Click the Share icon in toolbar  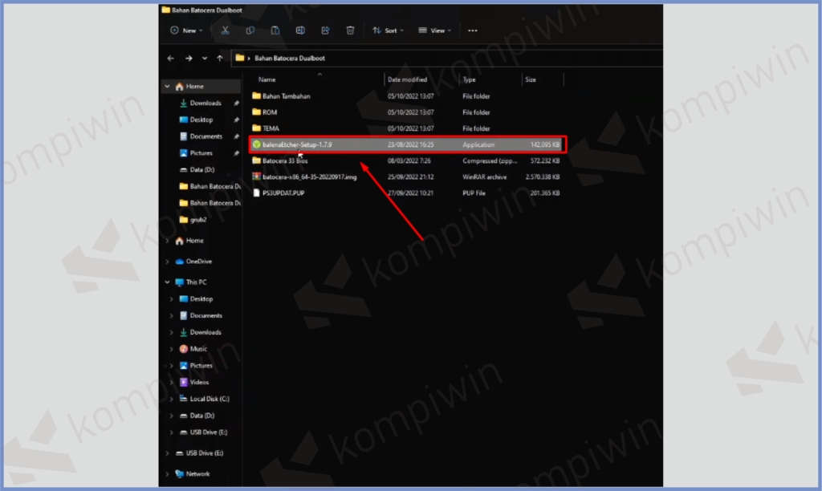[325, 30]
